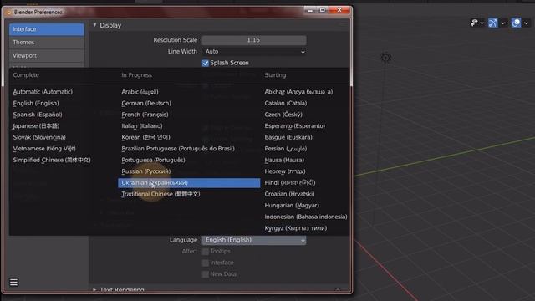The width and height of the screenshot is (535, 301).
Task: Click the light object in viewport
Action: pyautogui.click(x=386, y=58)
